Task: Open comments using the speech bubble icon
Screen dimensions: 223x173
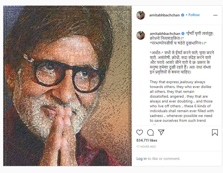Action: [150, 132]
